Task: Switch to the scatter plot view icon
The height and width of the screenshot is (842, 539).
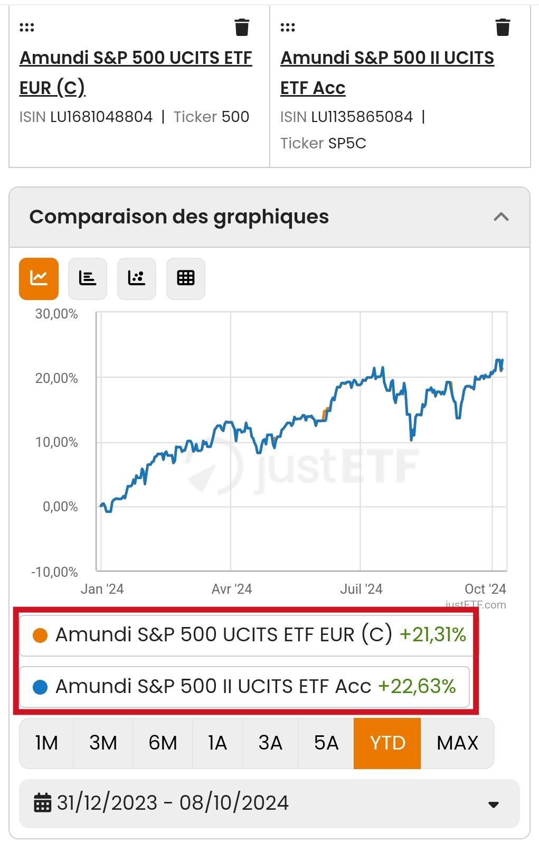Action: pyautogui.click(x=137, y=278)
